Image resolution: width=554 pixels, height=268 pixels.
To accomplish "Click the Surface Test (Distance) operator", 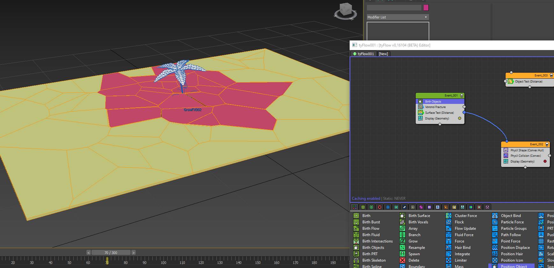I will pos(439,113).
